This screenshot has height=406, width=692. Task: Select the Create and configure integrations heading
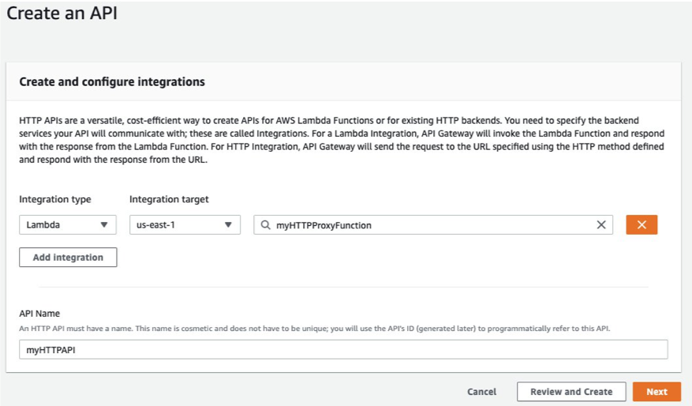tap(112, 81)
